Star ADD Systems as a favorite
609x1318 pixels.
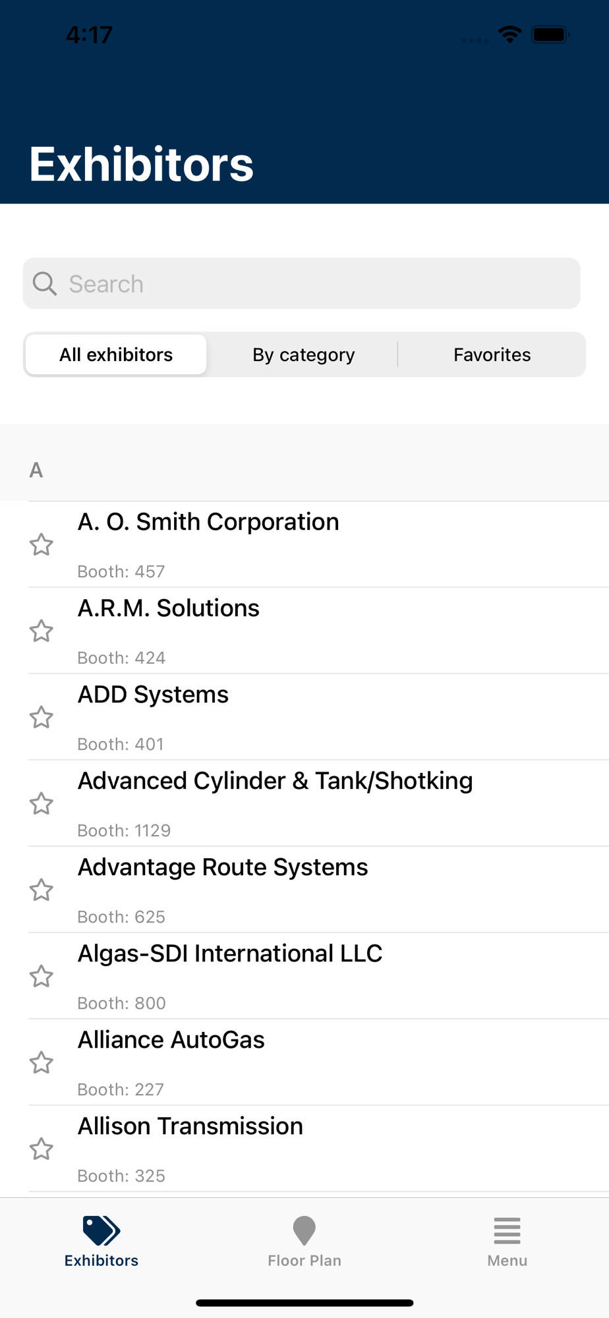42,717
